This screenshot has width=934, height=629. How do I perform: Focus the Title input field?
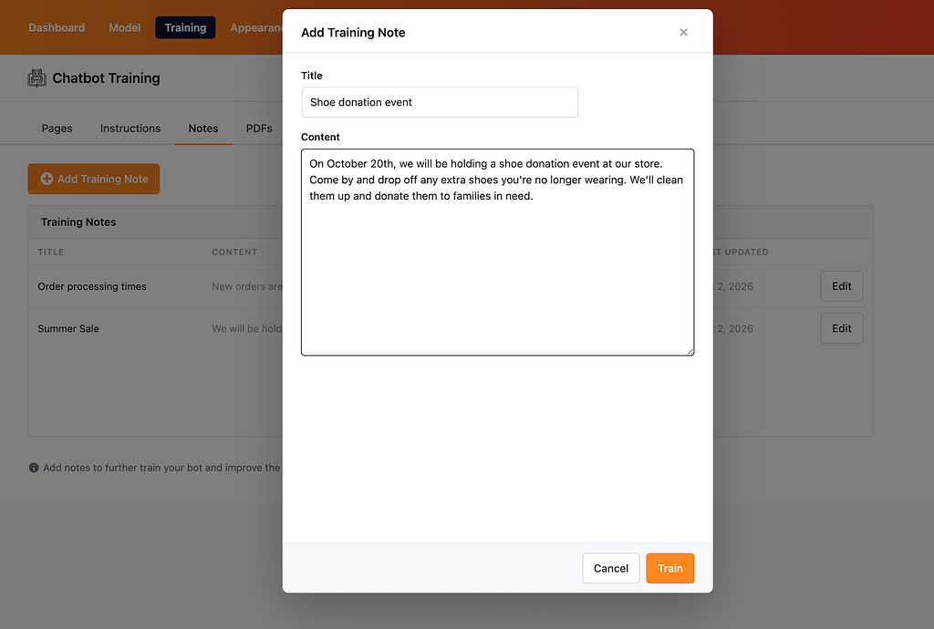tap(440, 102)
